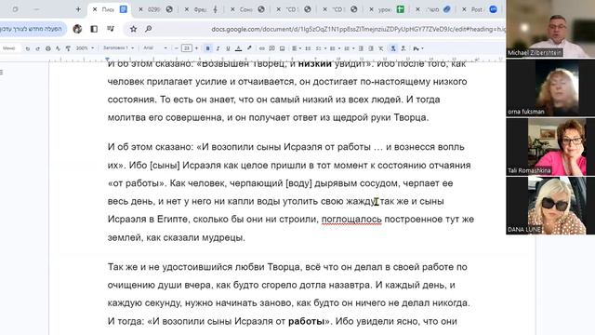Open the media control playlist icon
Screen dimensions: 595x335
pos(111,29)
